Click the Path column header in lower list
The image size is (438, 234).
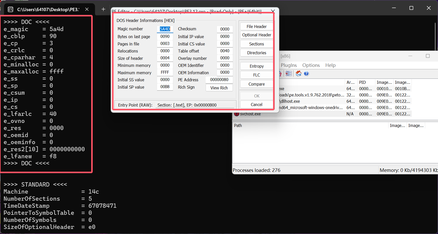click(310, 125)
